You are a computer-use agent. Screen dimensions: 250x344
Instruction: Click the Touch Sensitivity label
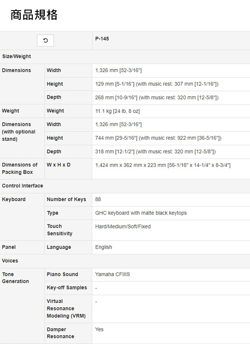pyautogui.click(x=60, y=230)
